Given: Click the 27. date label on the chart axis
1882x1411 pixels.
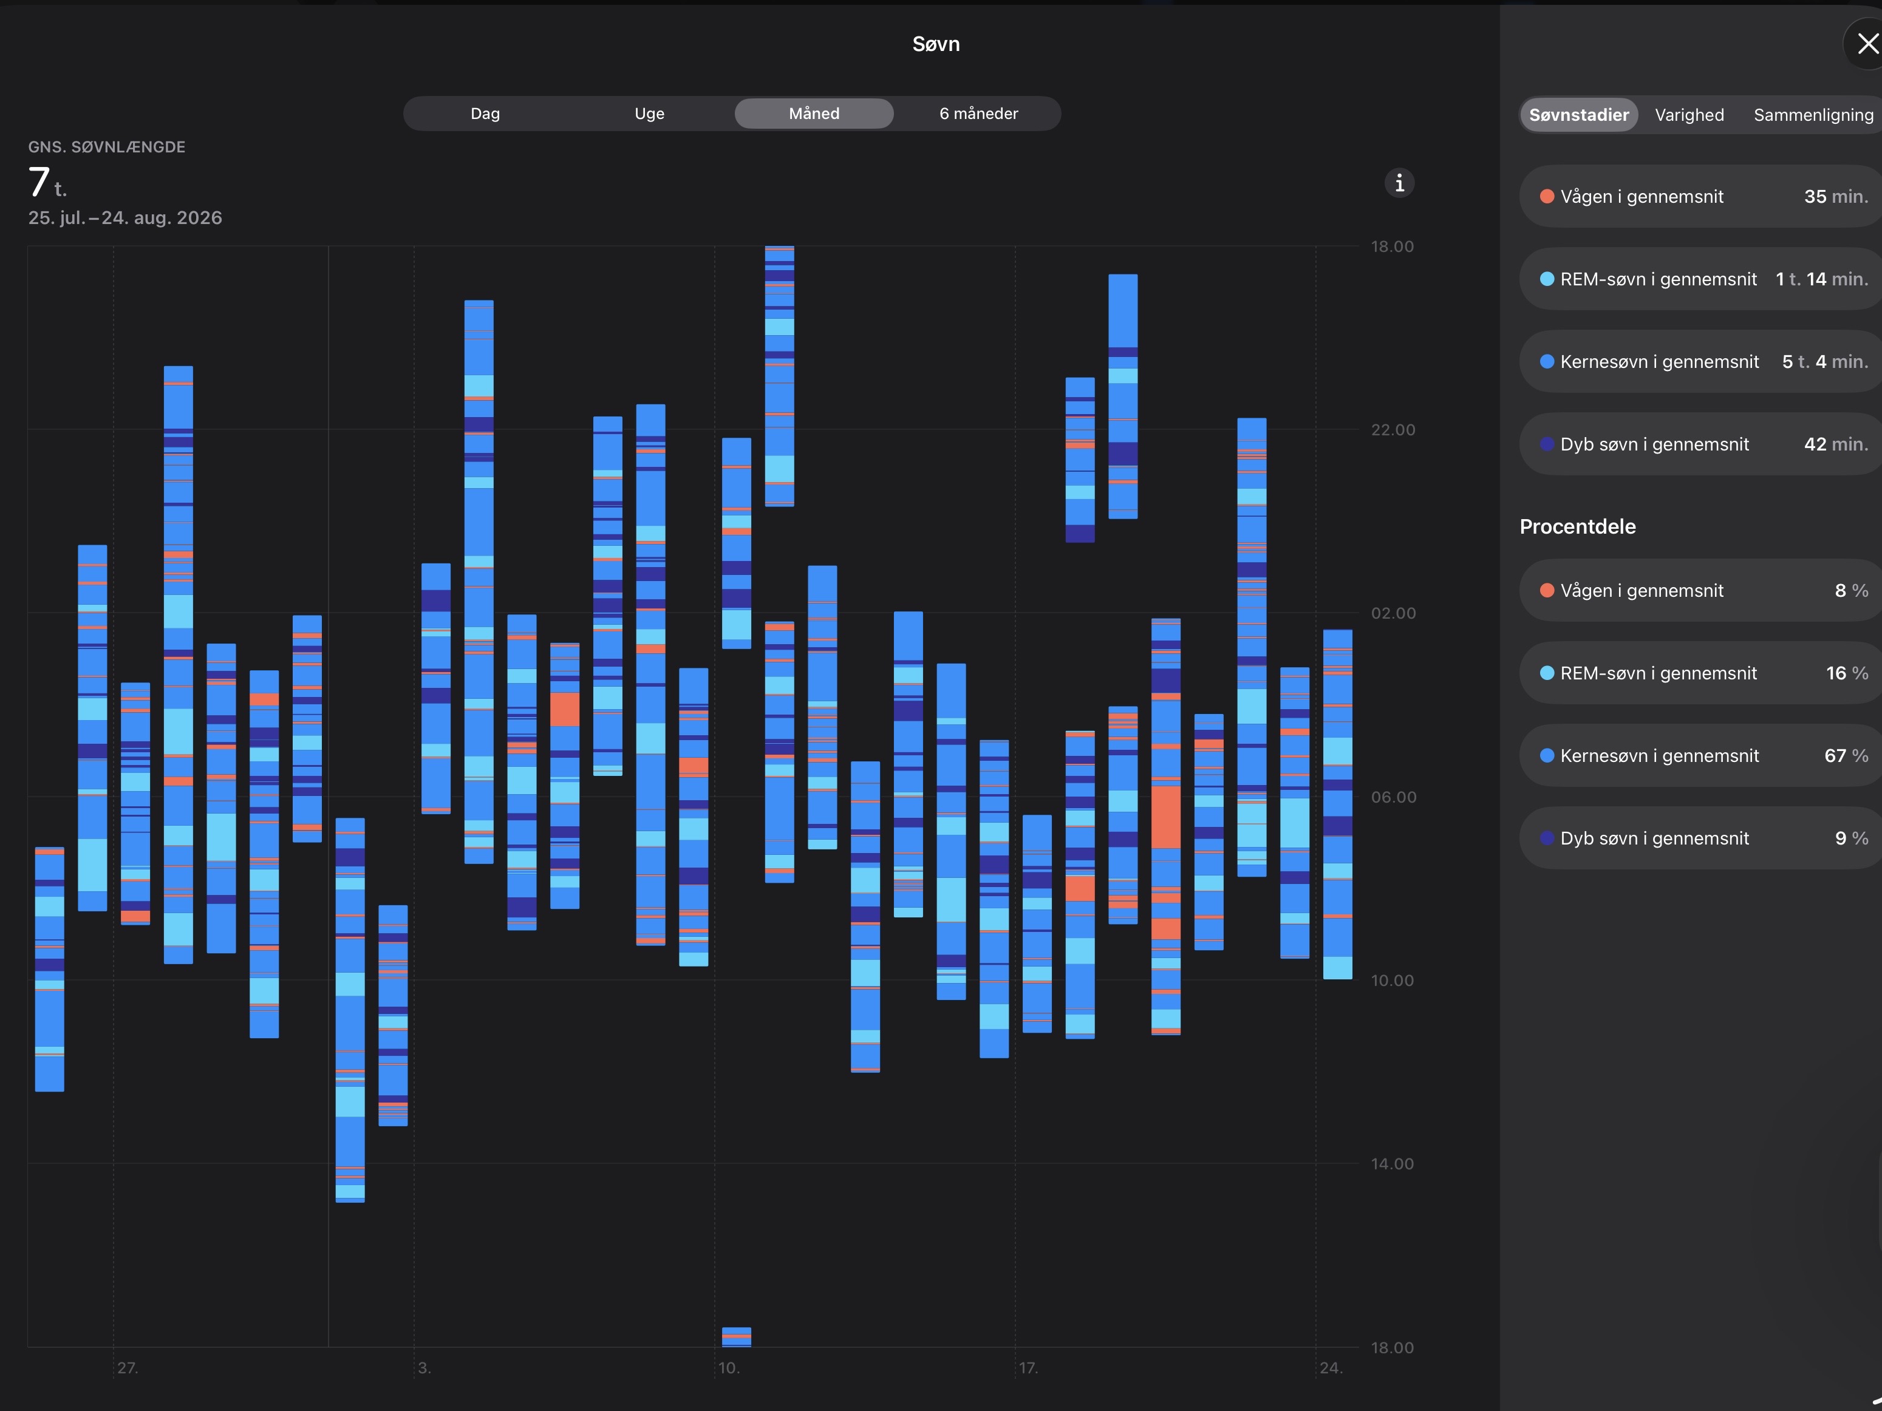Looking at the screenshot, I should (128, 1368).
